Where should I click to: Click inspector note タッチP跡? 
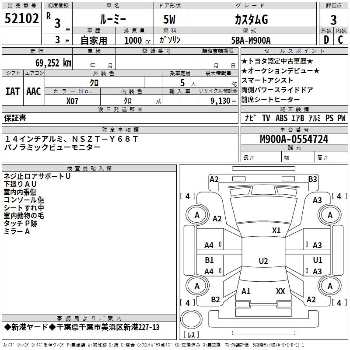pos(20,224)
